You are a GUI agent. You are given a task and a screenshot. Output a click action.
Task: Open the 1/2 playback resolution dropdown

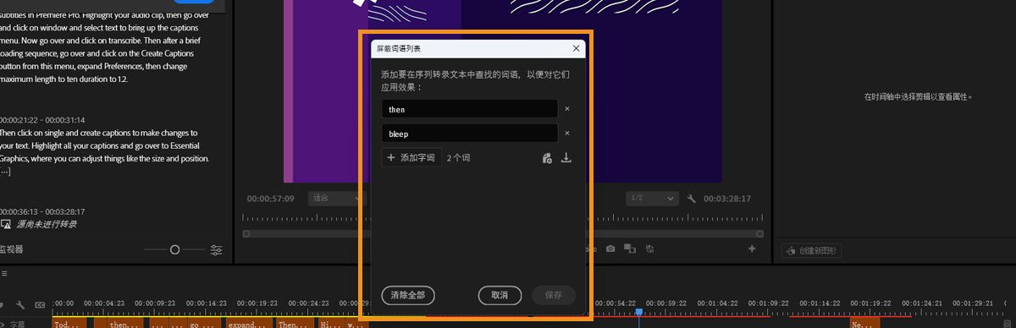coord(652,199)
